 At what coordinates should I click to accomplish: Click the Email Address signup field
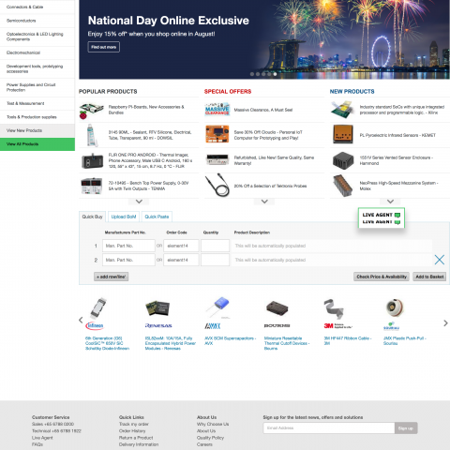329,427
